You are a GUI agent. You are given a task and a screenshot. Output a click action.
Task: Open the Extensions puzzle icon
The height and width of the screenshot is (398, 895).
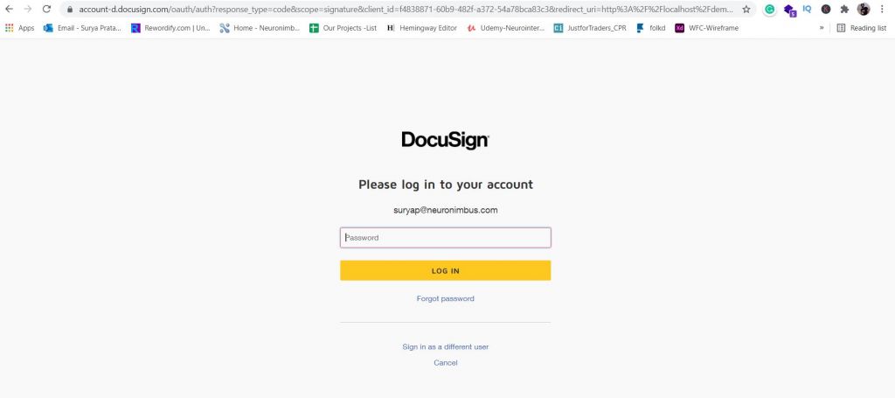pos(845,9)
